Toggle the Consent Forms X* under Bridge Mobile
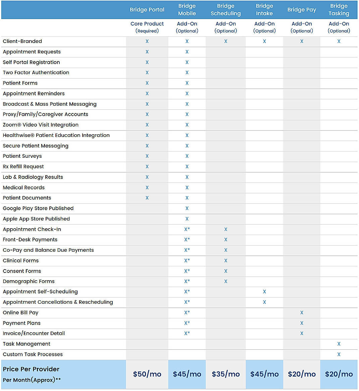 click(187, 271)
